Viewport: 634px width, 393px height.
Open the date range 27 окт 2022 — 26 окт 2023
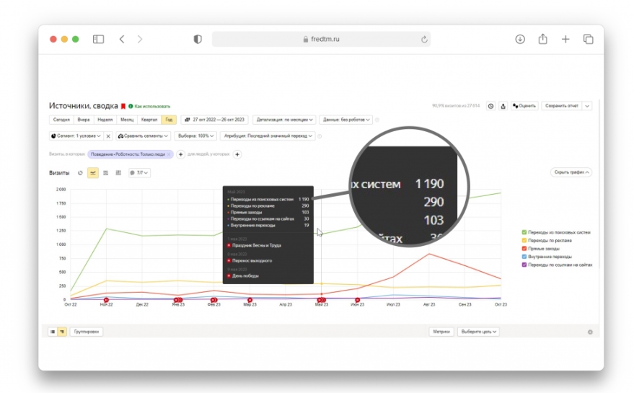(215, 120)
